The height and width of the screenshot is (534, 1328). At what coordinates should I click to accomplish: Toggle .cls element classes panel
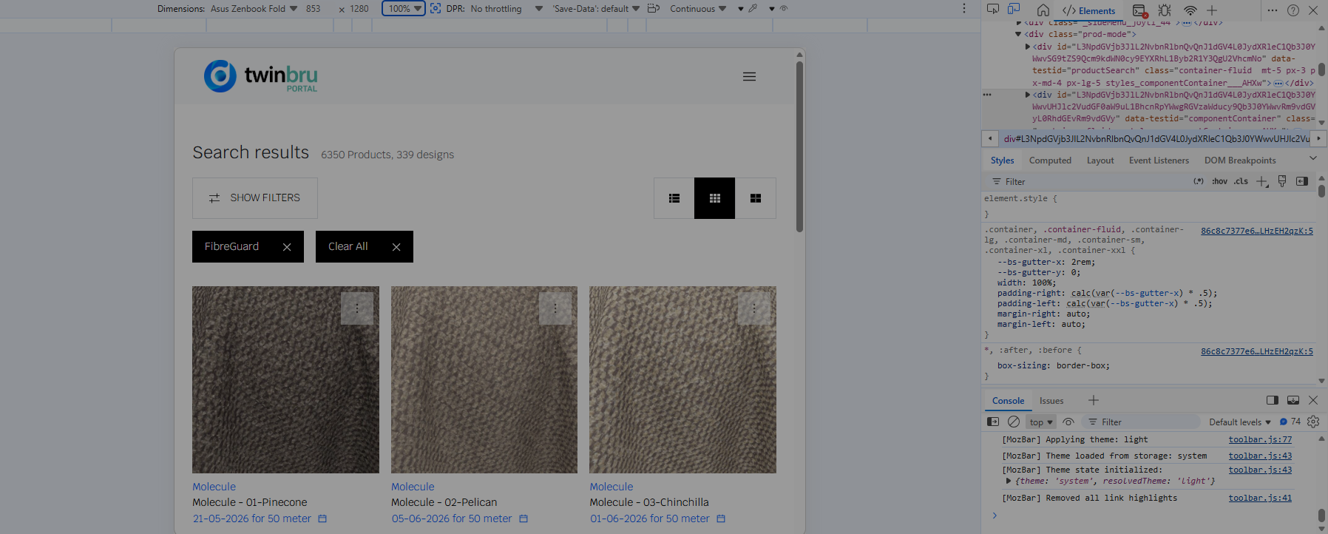coord(1241,181)
